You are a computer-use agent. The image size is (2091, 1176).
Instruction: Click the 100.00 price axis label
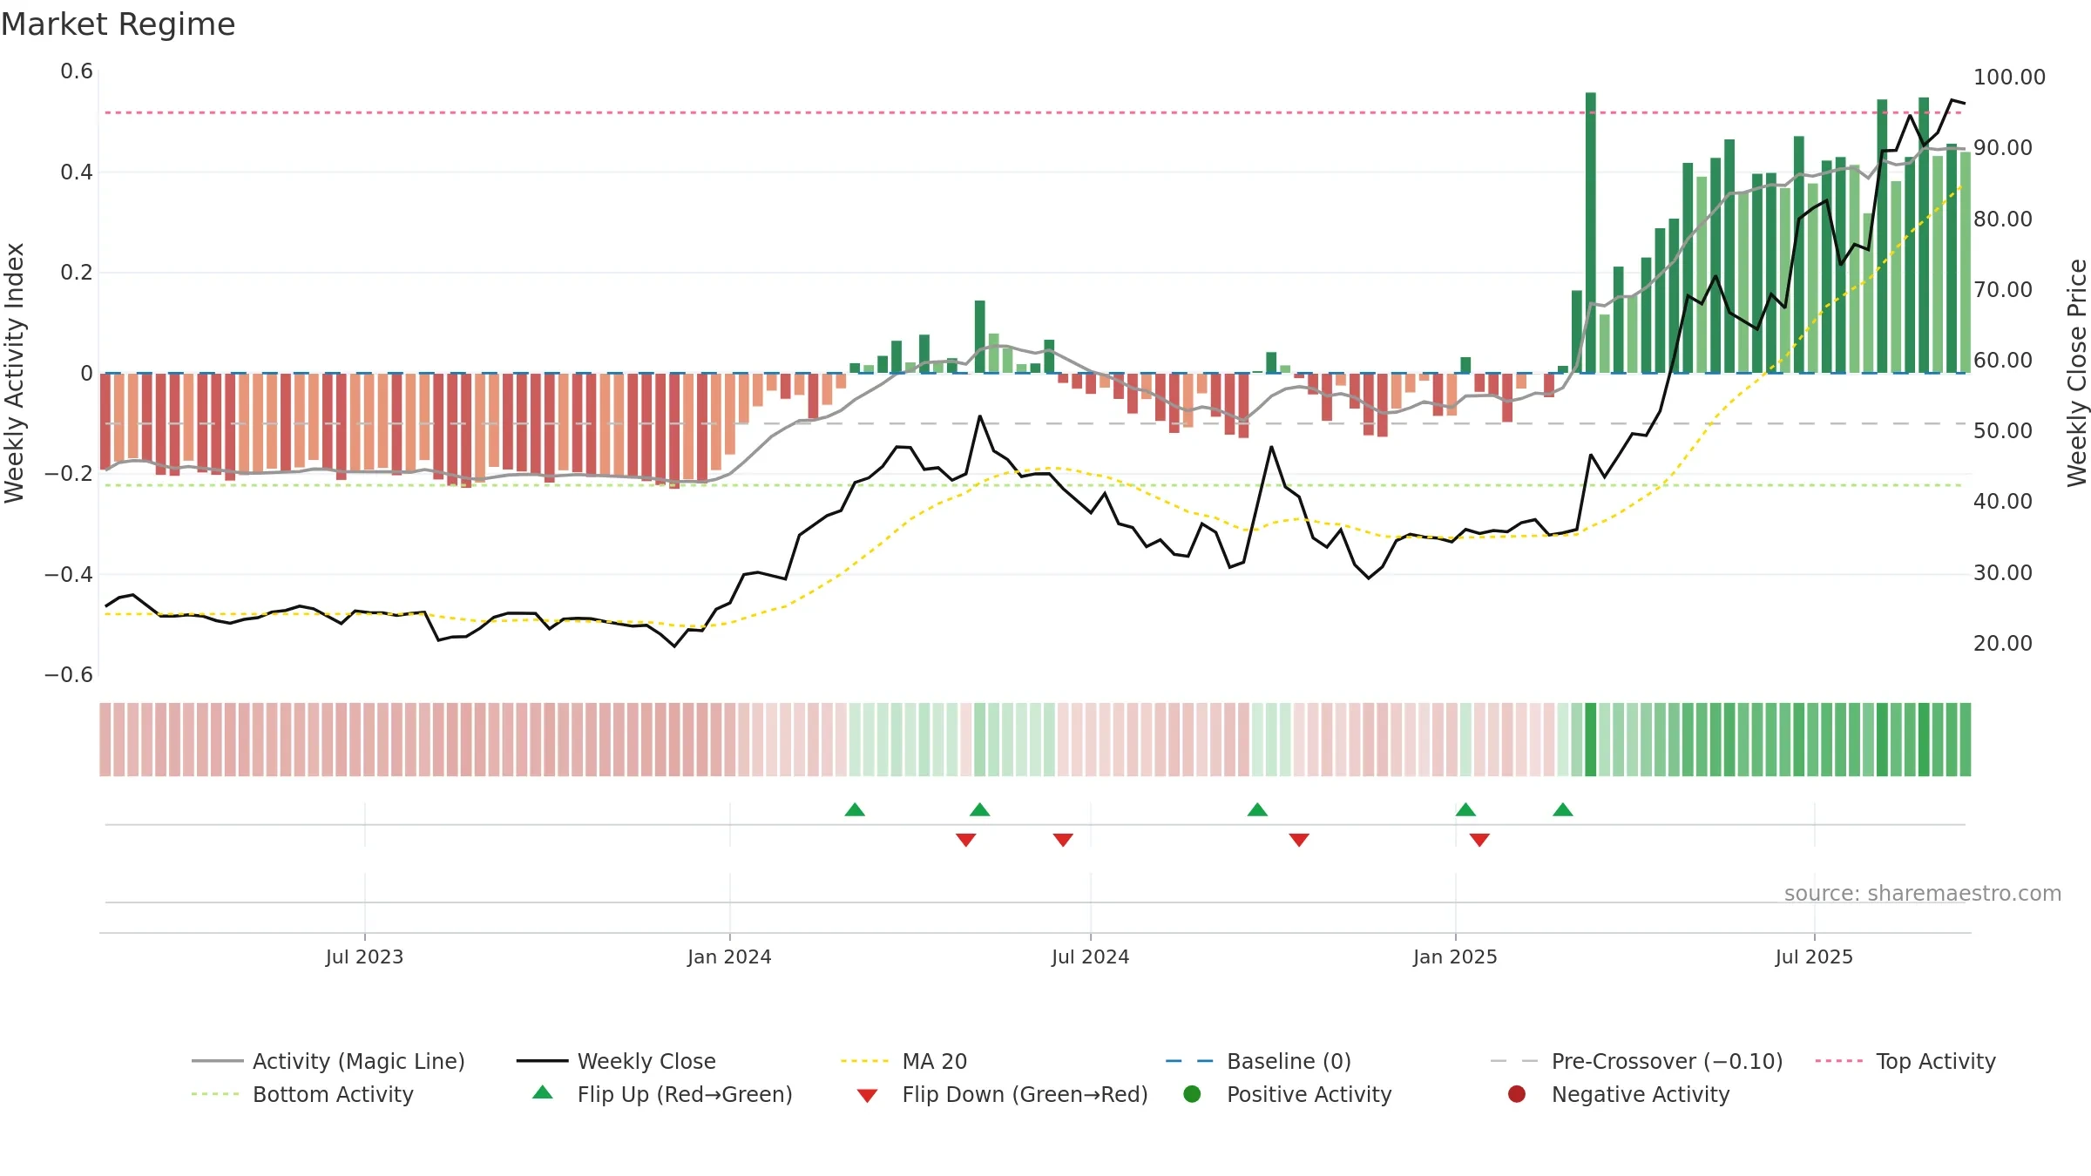(x=2009, y=78)
